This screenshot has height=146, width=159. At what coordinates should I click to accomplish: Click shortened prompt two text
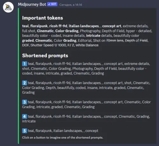click(x=86, y=88)
